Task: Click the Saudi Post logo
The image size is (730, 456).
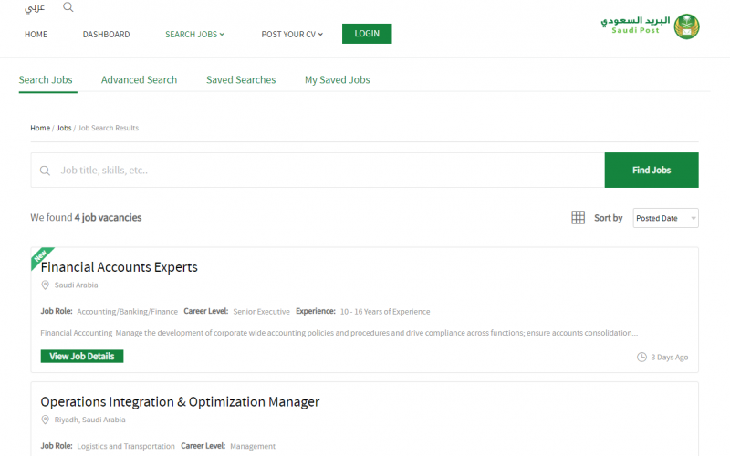Action: tap(650, 26)
